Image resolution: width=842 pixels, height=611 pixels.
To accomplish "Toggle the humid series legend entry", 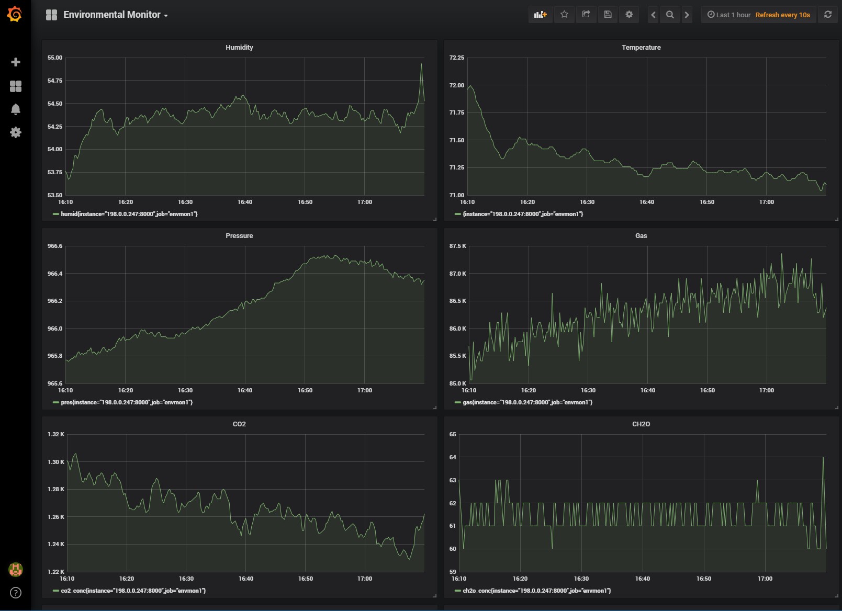I will click(x=129, y=214).
